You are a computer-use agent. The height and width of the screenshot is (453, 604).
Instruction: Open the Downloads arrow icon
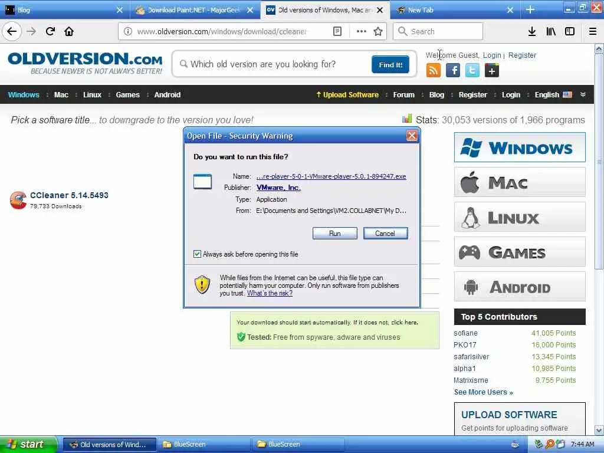tap(532, 32)
